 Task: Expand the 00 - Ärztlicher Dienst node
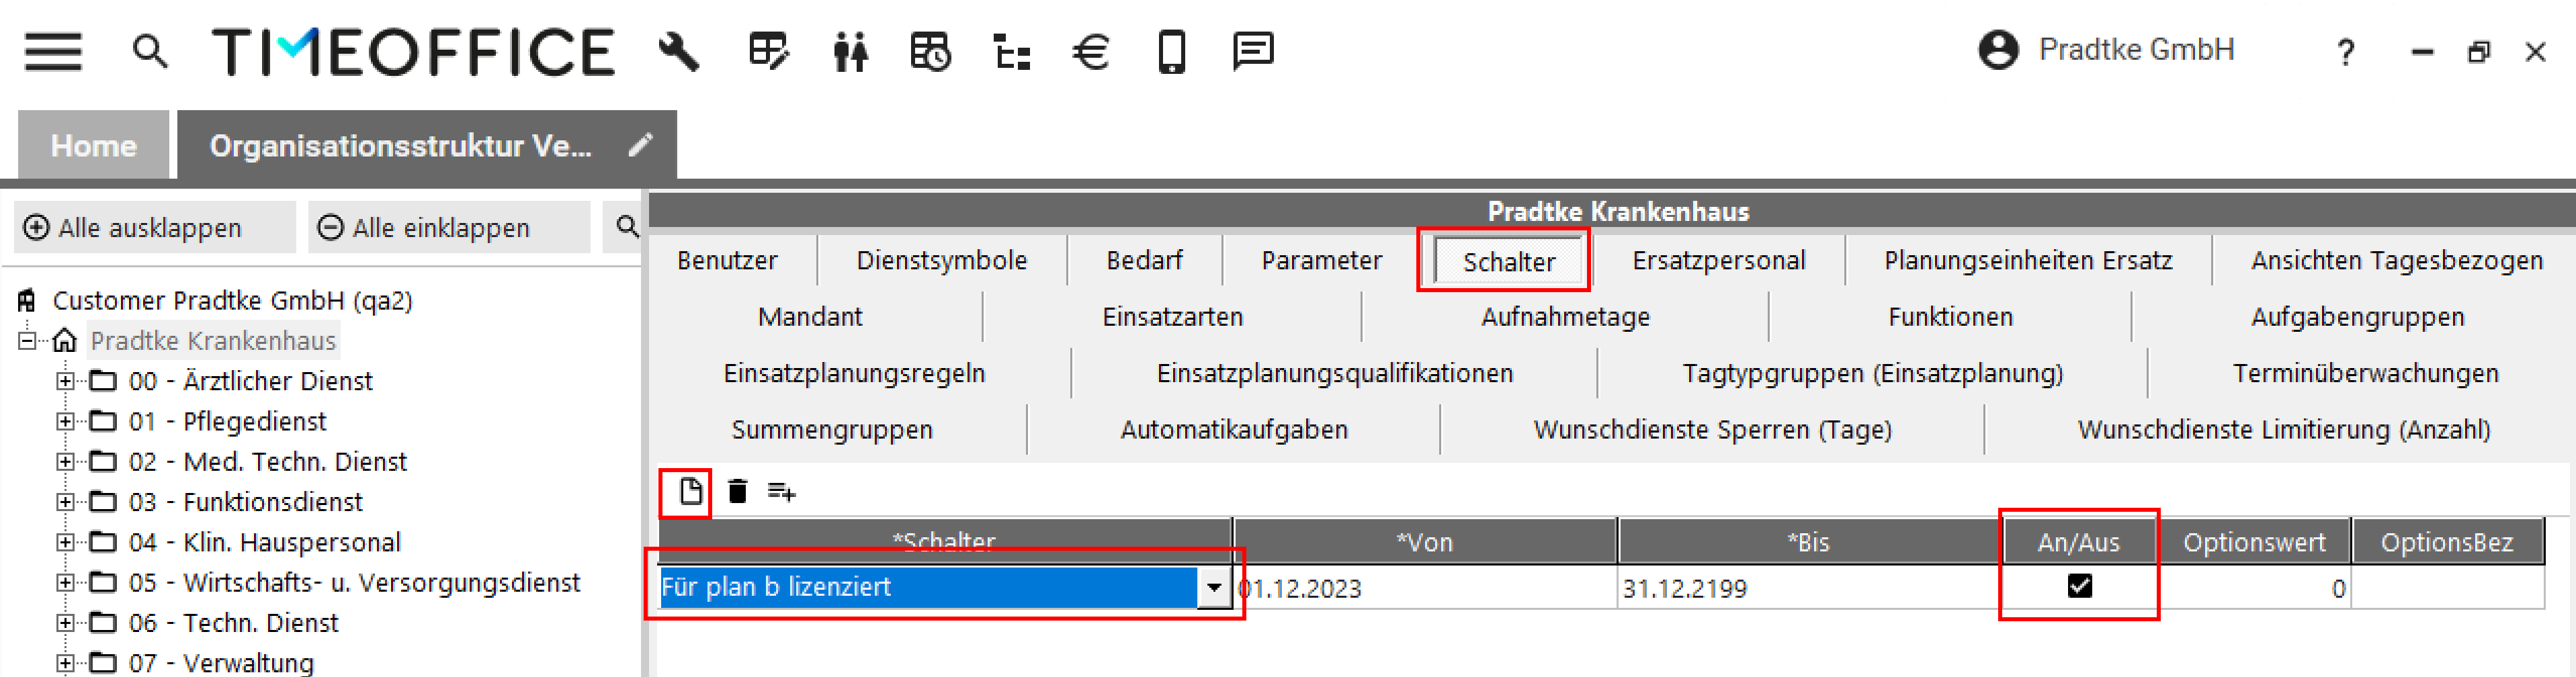[65, 381]
